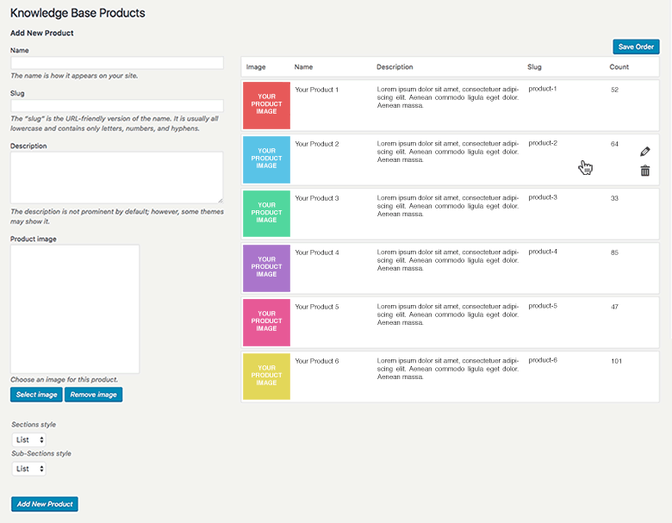The image size is (672, 523).
Task: Click the green Product 3 image thumbnail
Action: (x=266, y=214)
